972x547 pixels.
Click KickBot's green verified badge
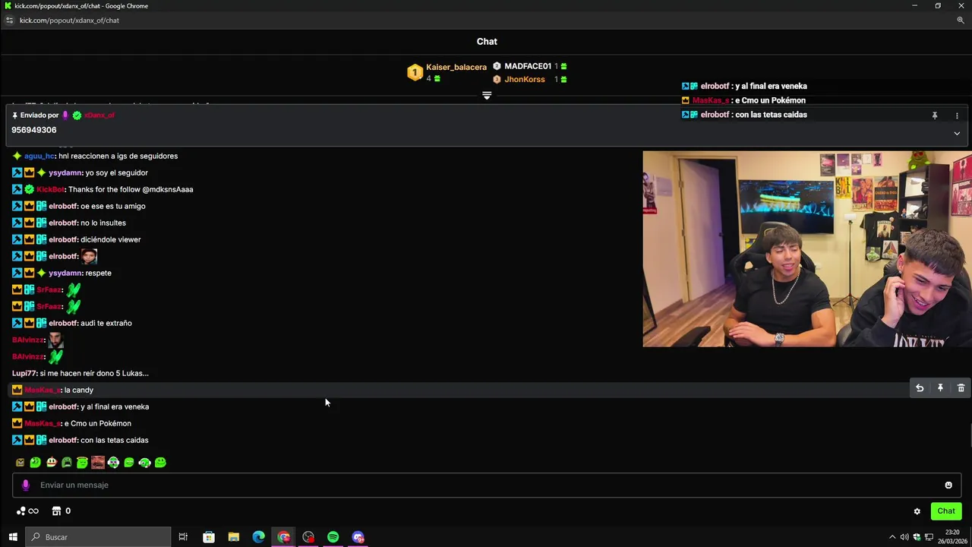point(29,189)
